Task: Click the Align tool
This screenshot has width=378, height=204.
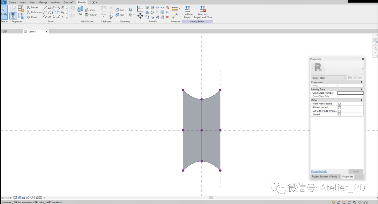Action: (140, 9)
